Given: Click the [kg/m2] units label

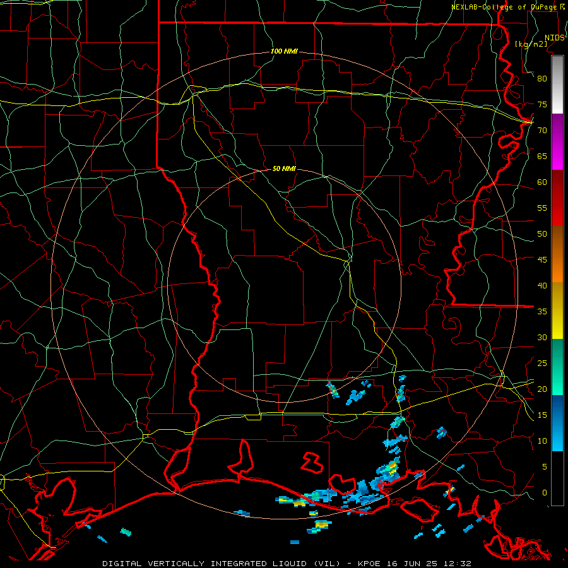Looking at the screenshot, I should pyautogui.click(x=531, y=44).
